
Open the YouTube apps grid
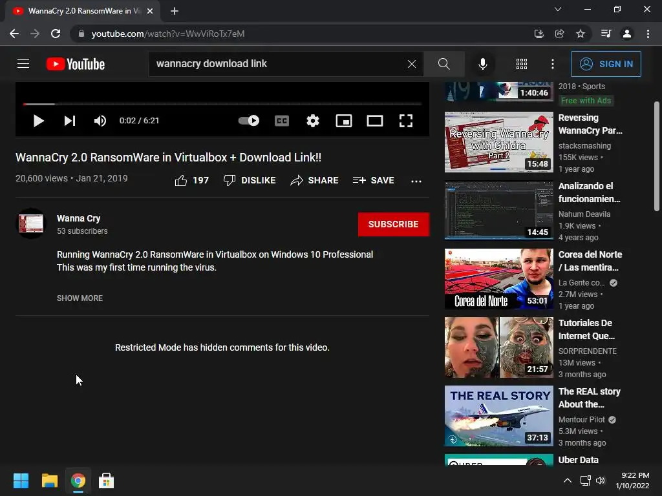522,64
